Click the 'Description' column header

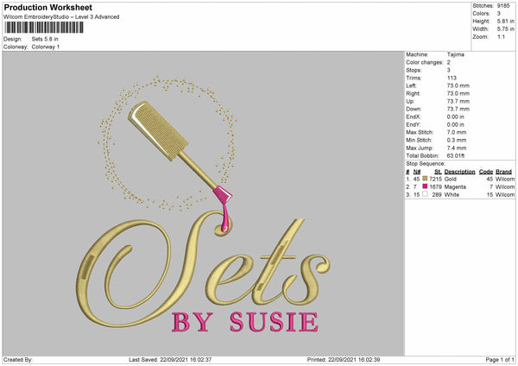click(459, 172)
